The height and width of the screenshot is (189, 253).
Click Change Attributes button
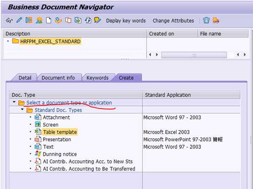[x=173, y=21]
